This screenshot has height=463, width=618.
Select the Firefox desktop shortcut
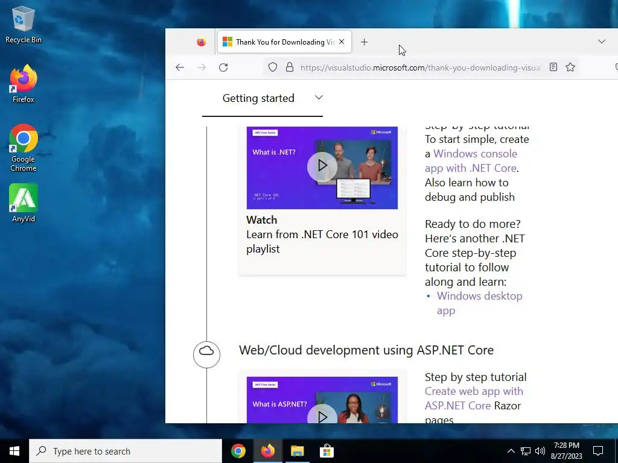click(x=24, y=84)
